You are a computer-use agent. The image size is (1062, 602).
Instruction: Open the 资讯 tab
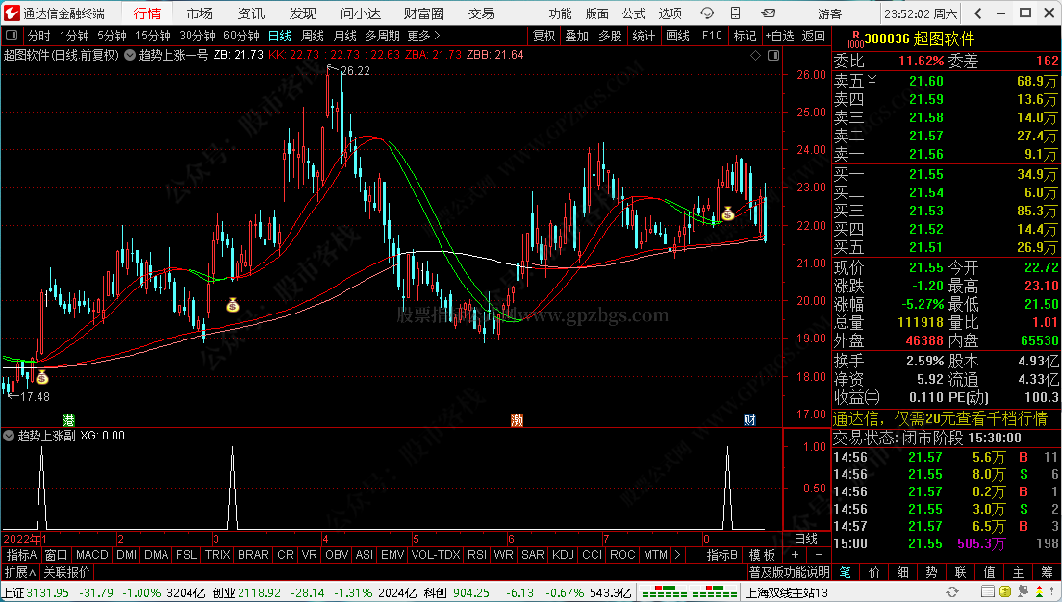click(251, 13)
